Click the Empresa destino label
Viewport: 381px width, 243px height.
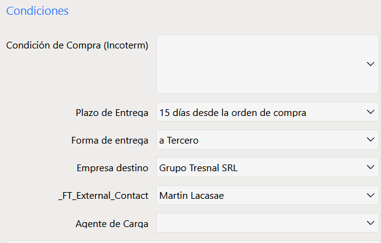[112, 168]
